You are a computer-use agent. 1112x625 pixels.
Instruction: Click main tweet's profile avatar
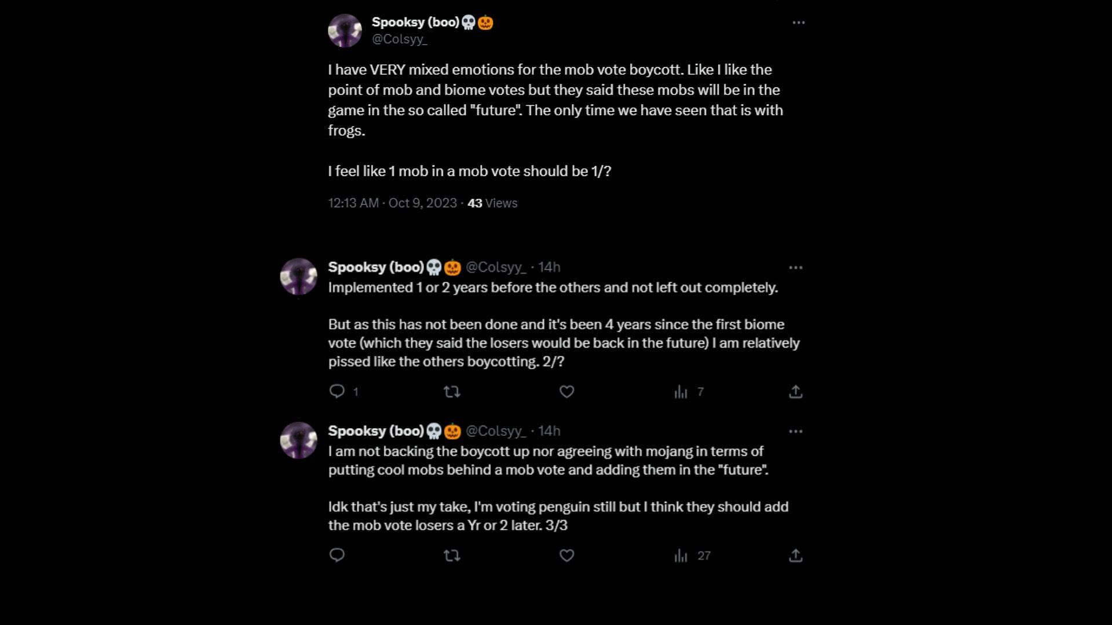[345, 31]
